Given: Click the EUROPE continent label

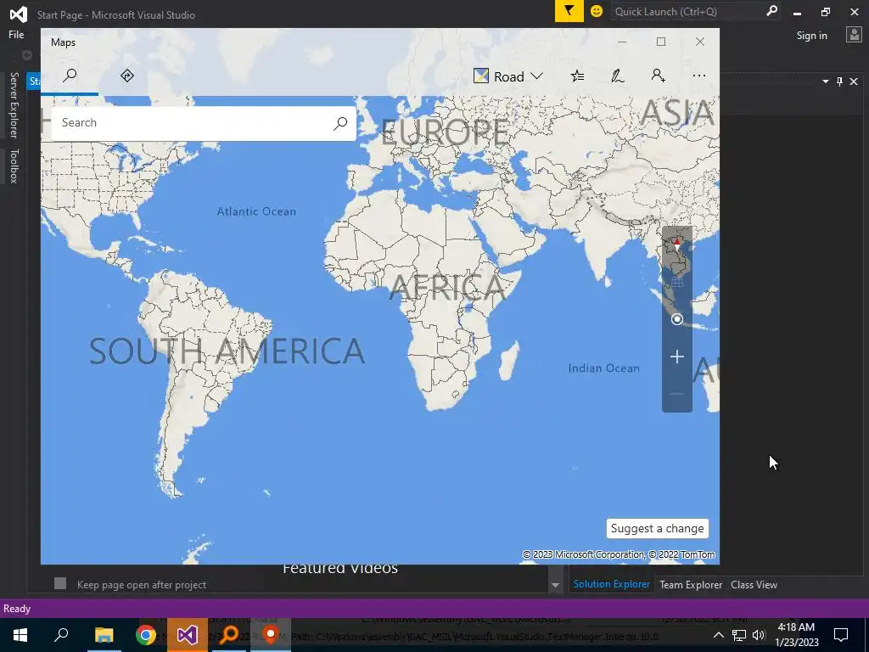Looking at the screenshot, I should click(x=445, y=132).
